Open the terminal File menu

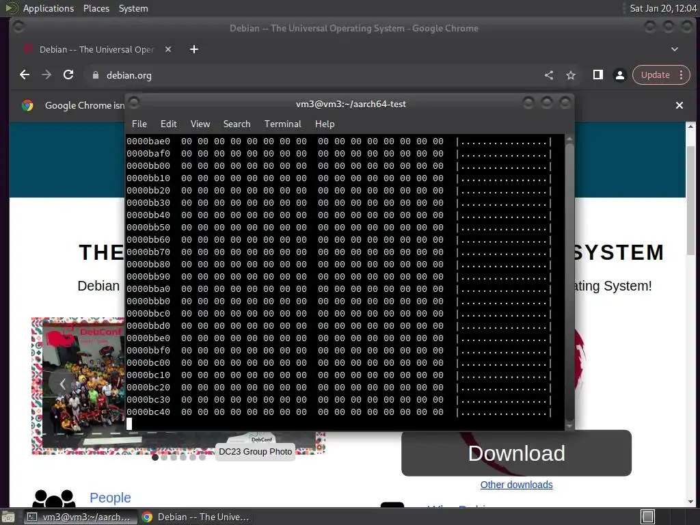click(139, 124)
